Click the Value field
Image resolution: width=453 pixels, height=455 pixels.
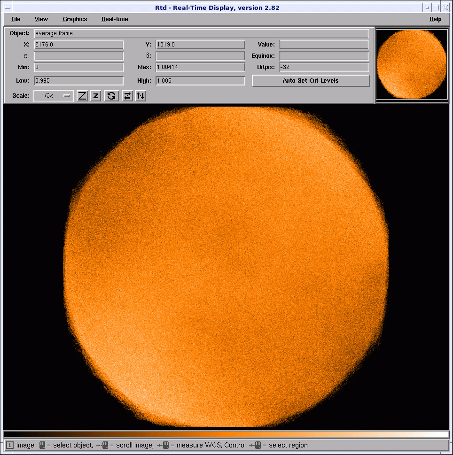pyautogui.click(x=324, y=45)
